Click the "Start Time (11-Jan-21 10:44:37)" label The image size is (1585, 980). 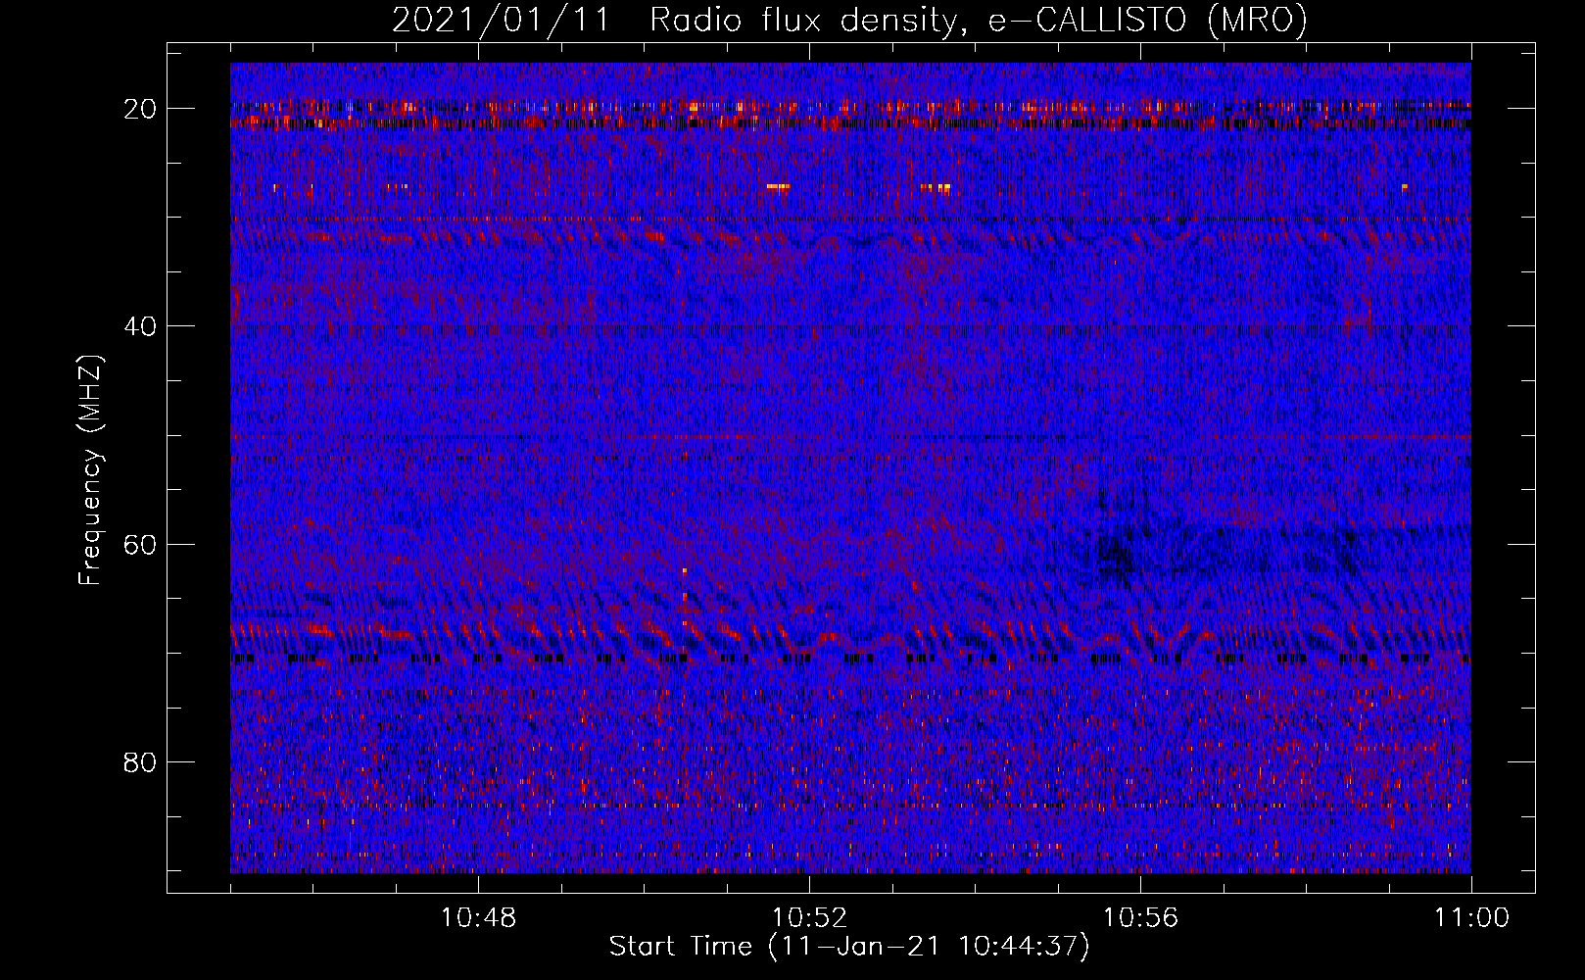click(849, 947)
